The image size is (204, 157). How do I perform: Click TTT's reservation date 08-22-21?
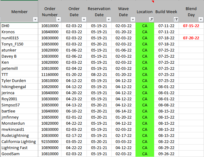click(x=99, y=75)
